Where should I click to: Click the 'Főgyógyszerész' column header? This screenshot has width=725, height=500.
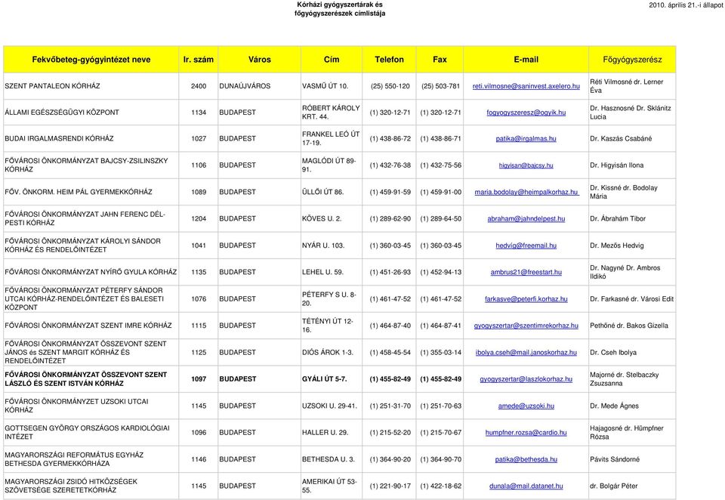[632, 59]
